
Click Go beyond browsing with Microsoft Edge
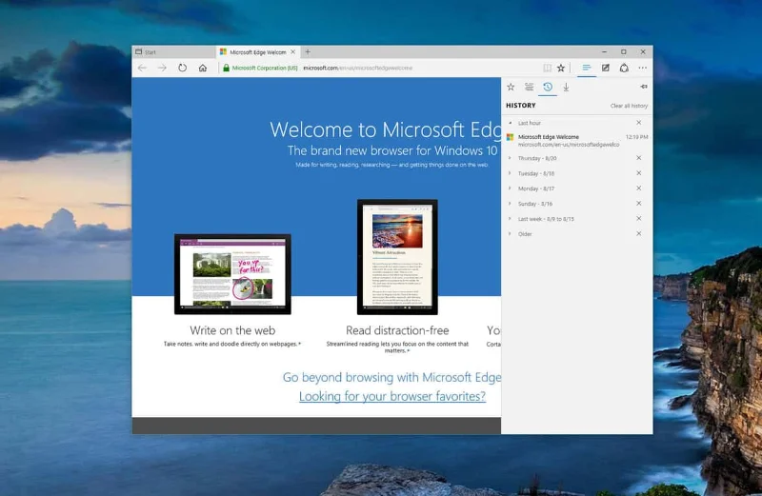point(391,377)
